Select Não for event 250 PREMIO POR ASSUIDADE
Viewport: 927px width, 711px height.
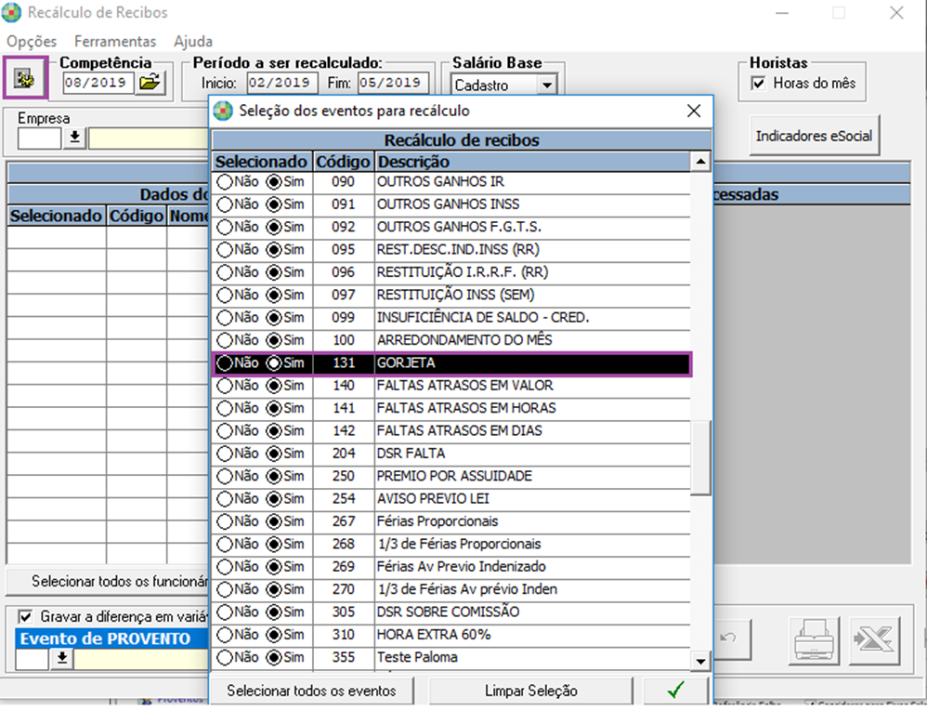point(225,476)
